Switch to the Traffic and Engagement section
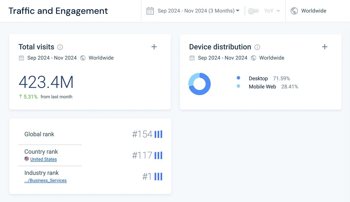This screenshot has height=202, width=350. (58, 11)
